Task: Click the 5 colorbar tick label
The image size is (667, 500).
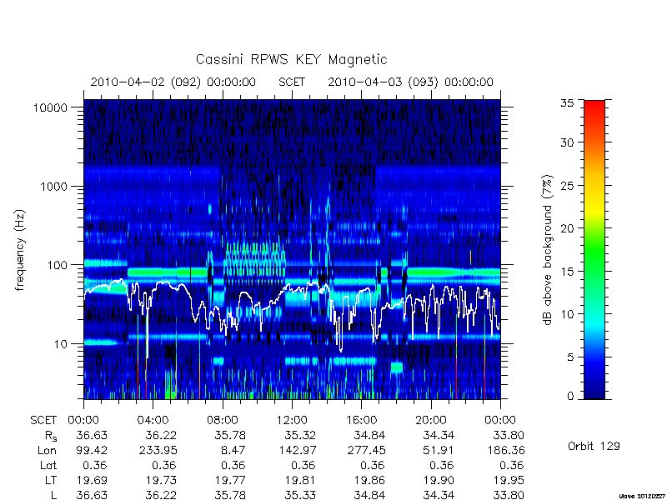Action: point(570,357)
